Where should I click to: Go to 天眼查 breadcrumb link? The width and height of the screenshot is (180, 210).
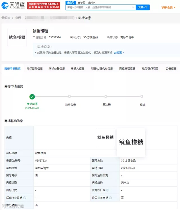pyautogui.click(x=6, y=18)
